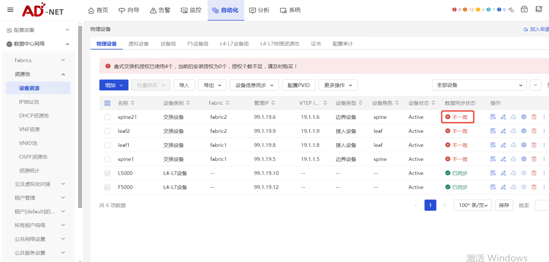Expand the 设备信息同步 dropdown button

[x=254, y=85]
